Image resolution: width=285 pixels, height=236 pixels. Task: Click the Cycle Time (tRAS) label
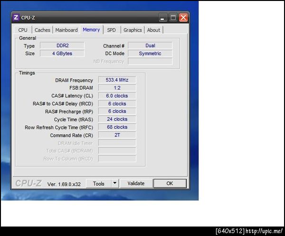point(74,119)
